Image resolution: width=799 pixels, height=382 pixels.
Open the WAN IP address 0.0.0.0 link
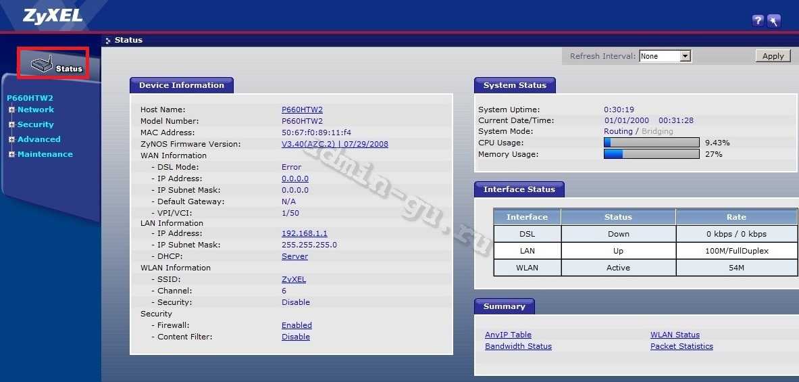tap(295, 178)
